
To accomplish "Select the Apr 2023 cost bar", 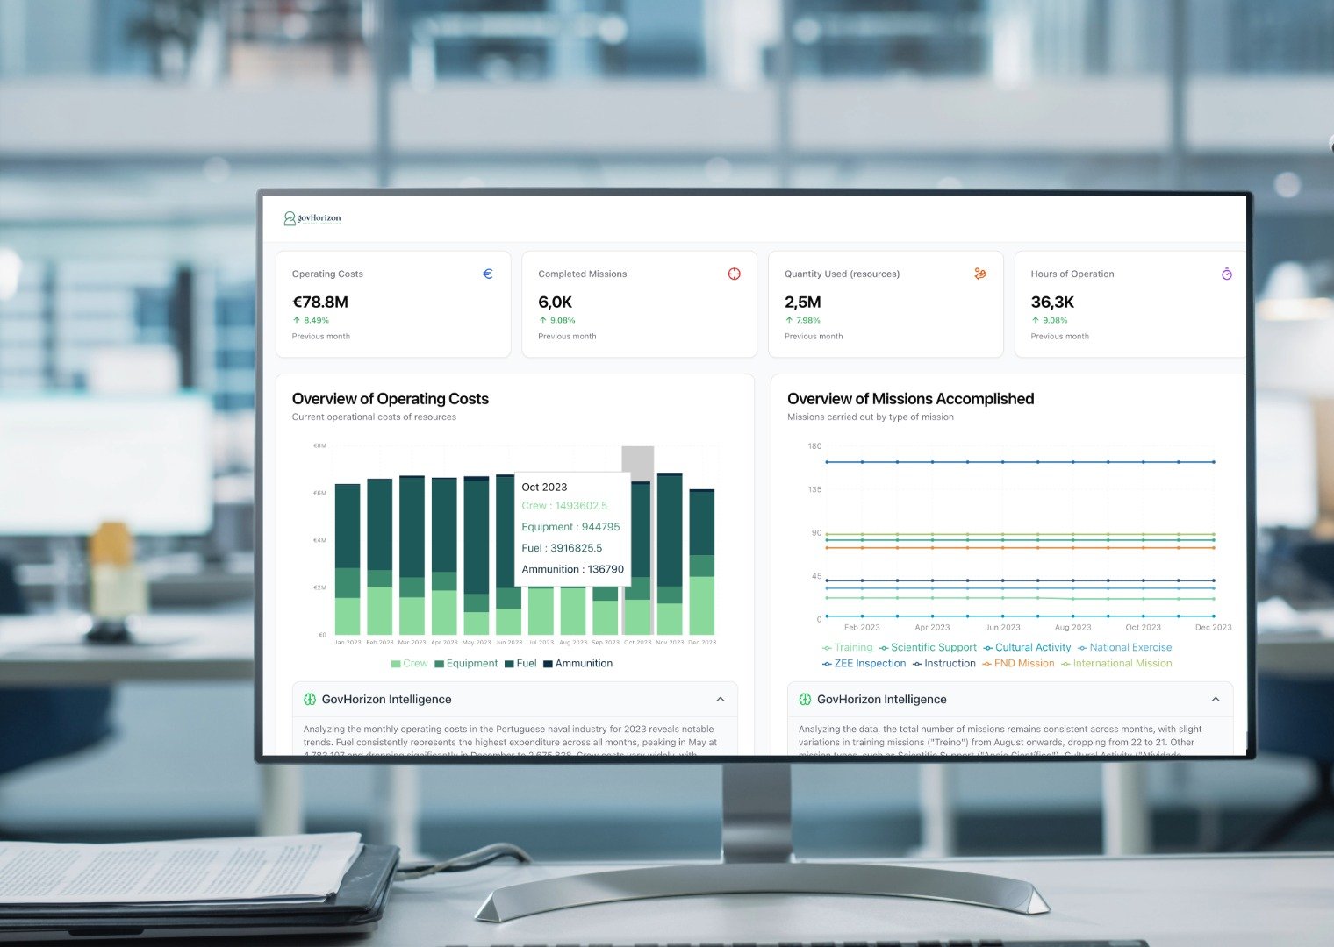I will 444,556.
